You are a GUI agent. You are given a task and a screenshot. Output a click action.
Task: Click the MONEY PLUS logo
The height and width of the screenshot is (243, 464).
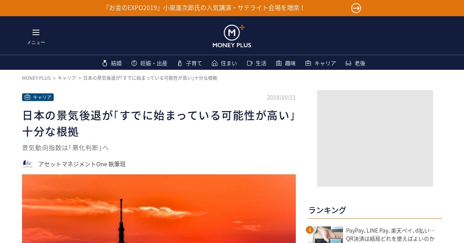(x=232, y=36)
